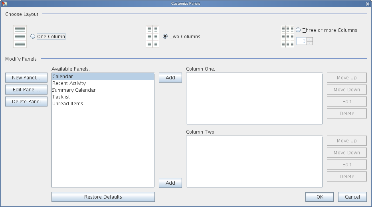Click Restore Defaults button
372x207 pixels.
point(103,197)
